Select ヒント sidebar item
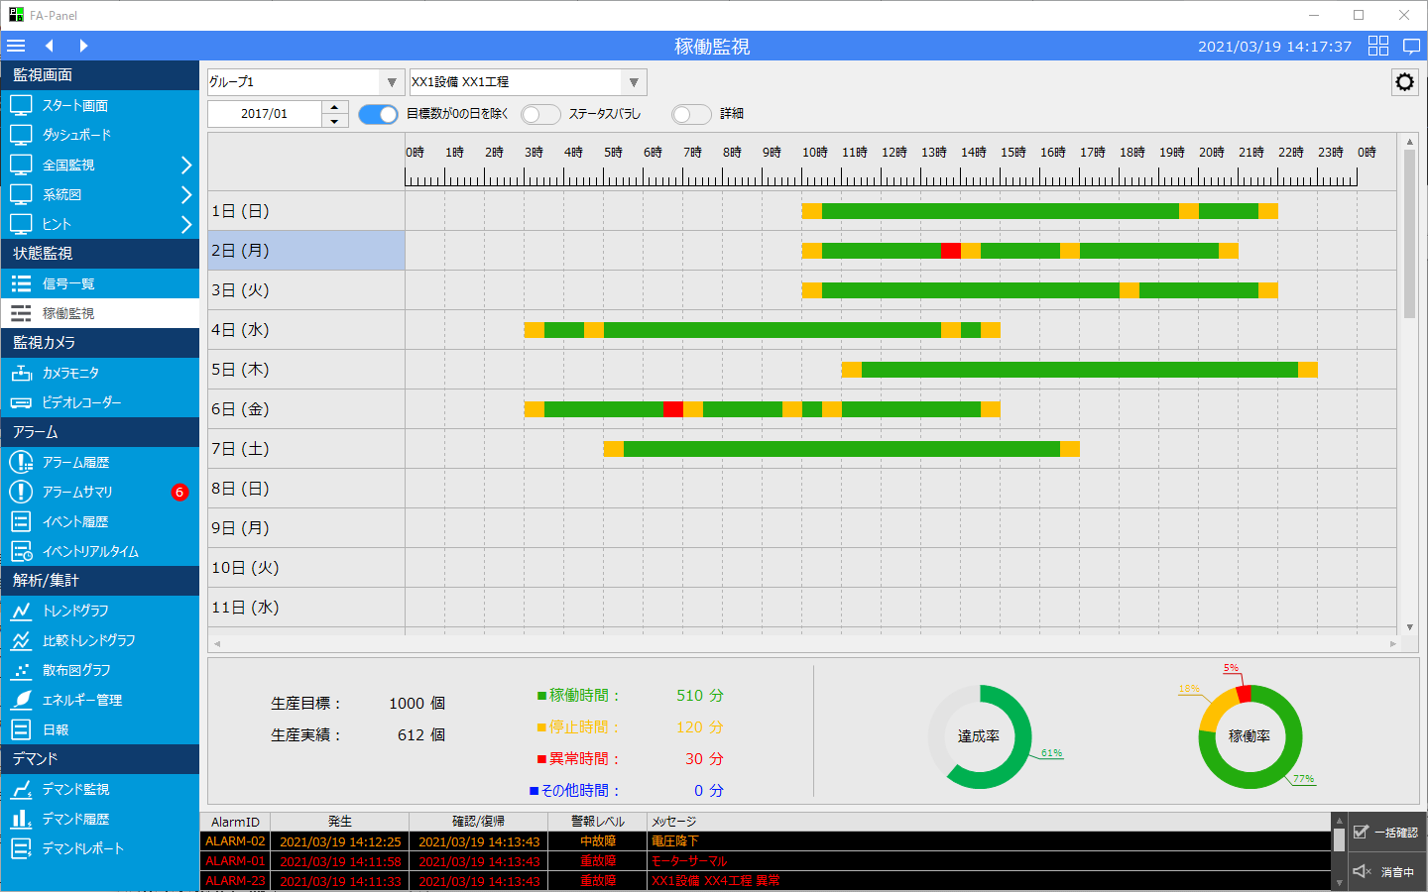The image size is (1428, 892). coord(99,224)
